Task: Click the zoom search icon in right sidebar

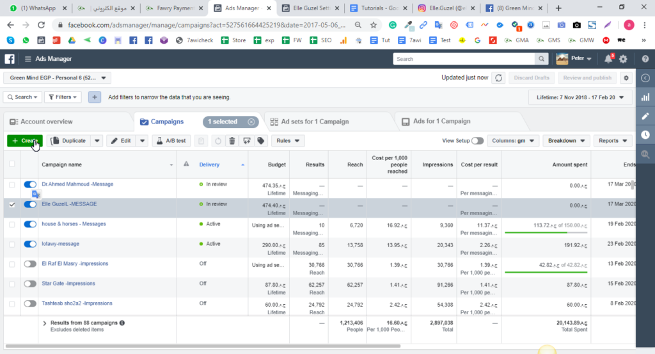Action: (645, 154)
